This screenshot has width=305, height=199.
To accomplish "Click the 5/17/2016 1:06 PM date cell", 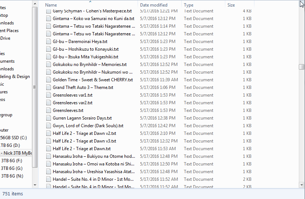I will [158, 87].
